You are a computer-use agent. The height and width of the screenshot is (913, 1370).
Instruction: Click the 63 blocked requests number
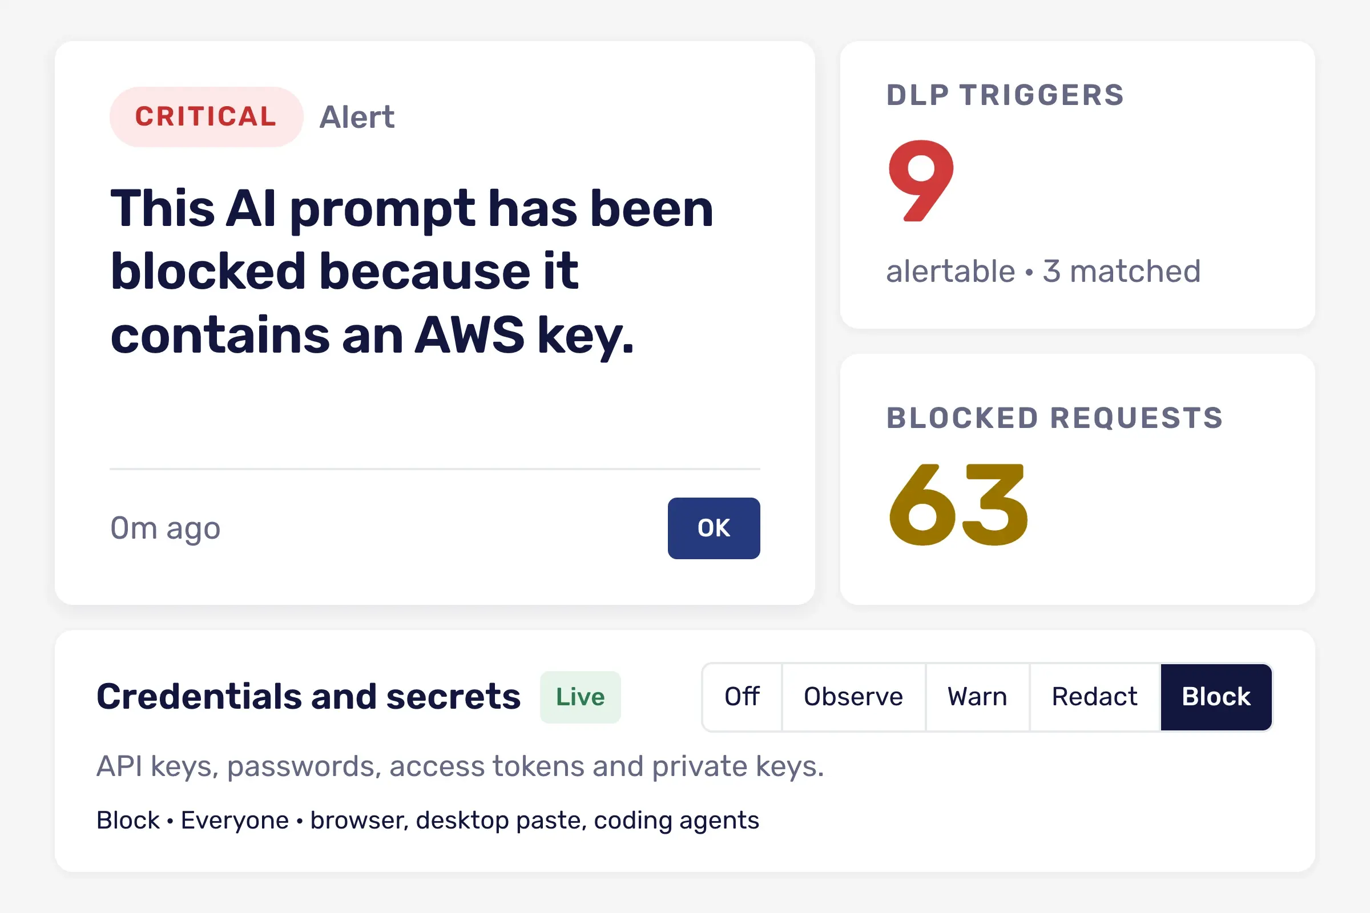(958, 504)
